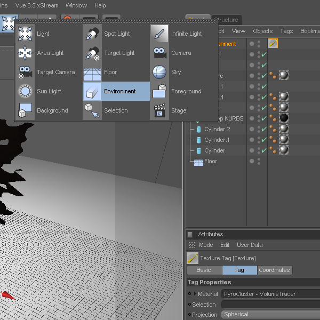
Task: Toggle Cylinder.1 enable checkmark
Action: [x=264, y=139]
